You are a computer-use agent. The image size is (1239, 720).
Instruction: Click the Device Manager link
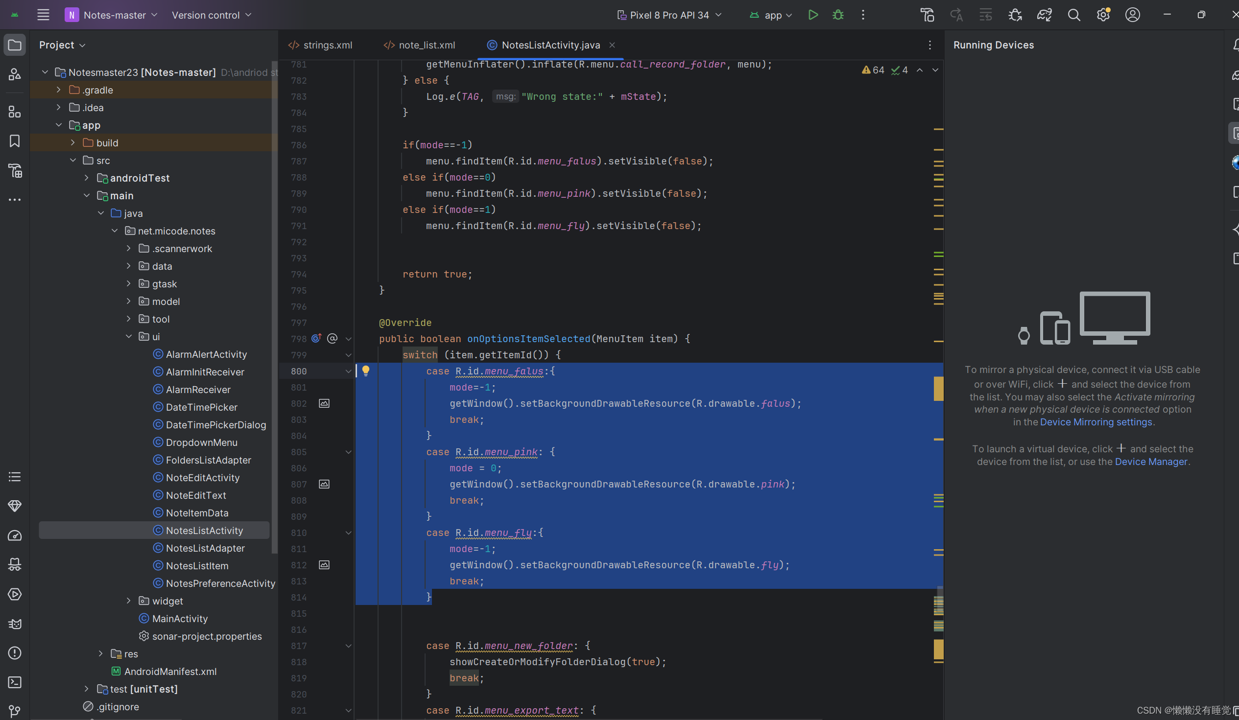[x=1150, y=461]
